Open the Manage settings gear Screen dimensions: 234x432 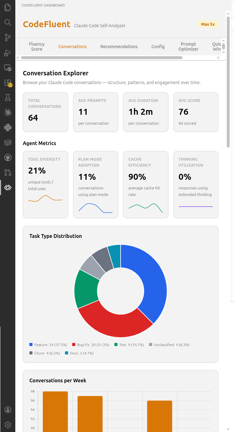(x=7, y=425)
